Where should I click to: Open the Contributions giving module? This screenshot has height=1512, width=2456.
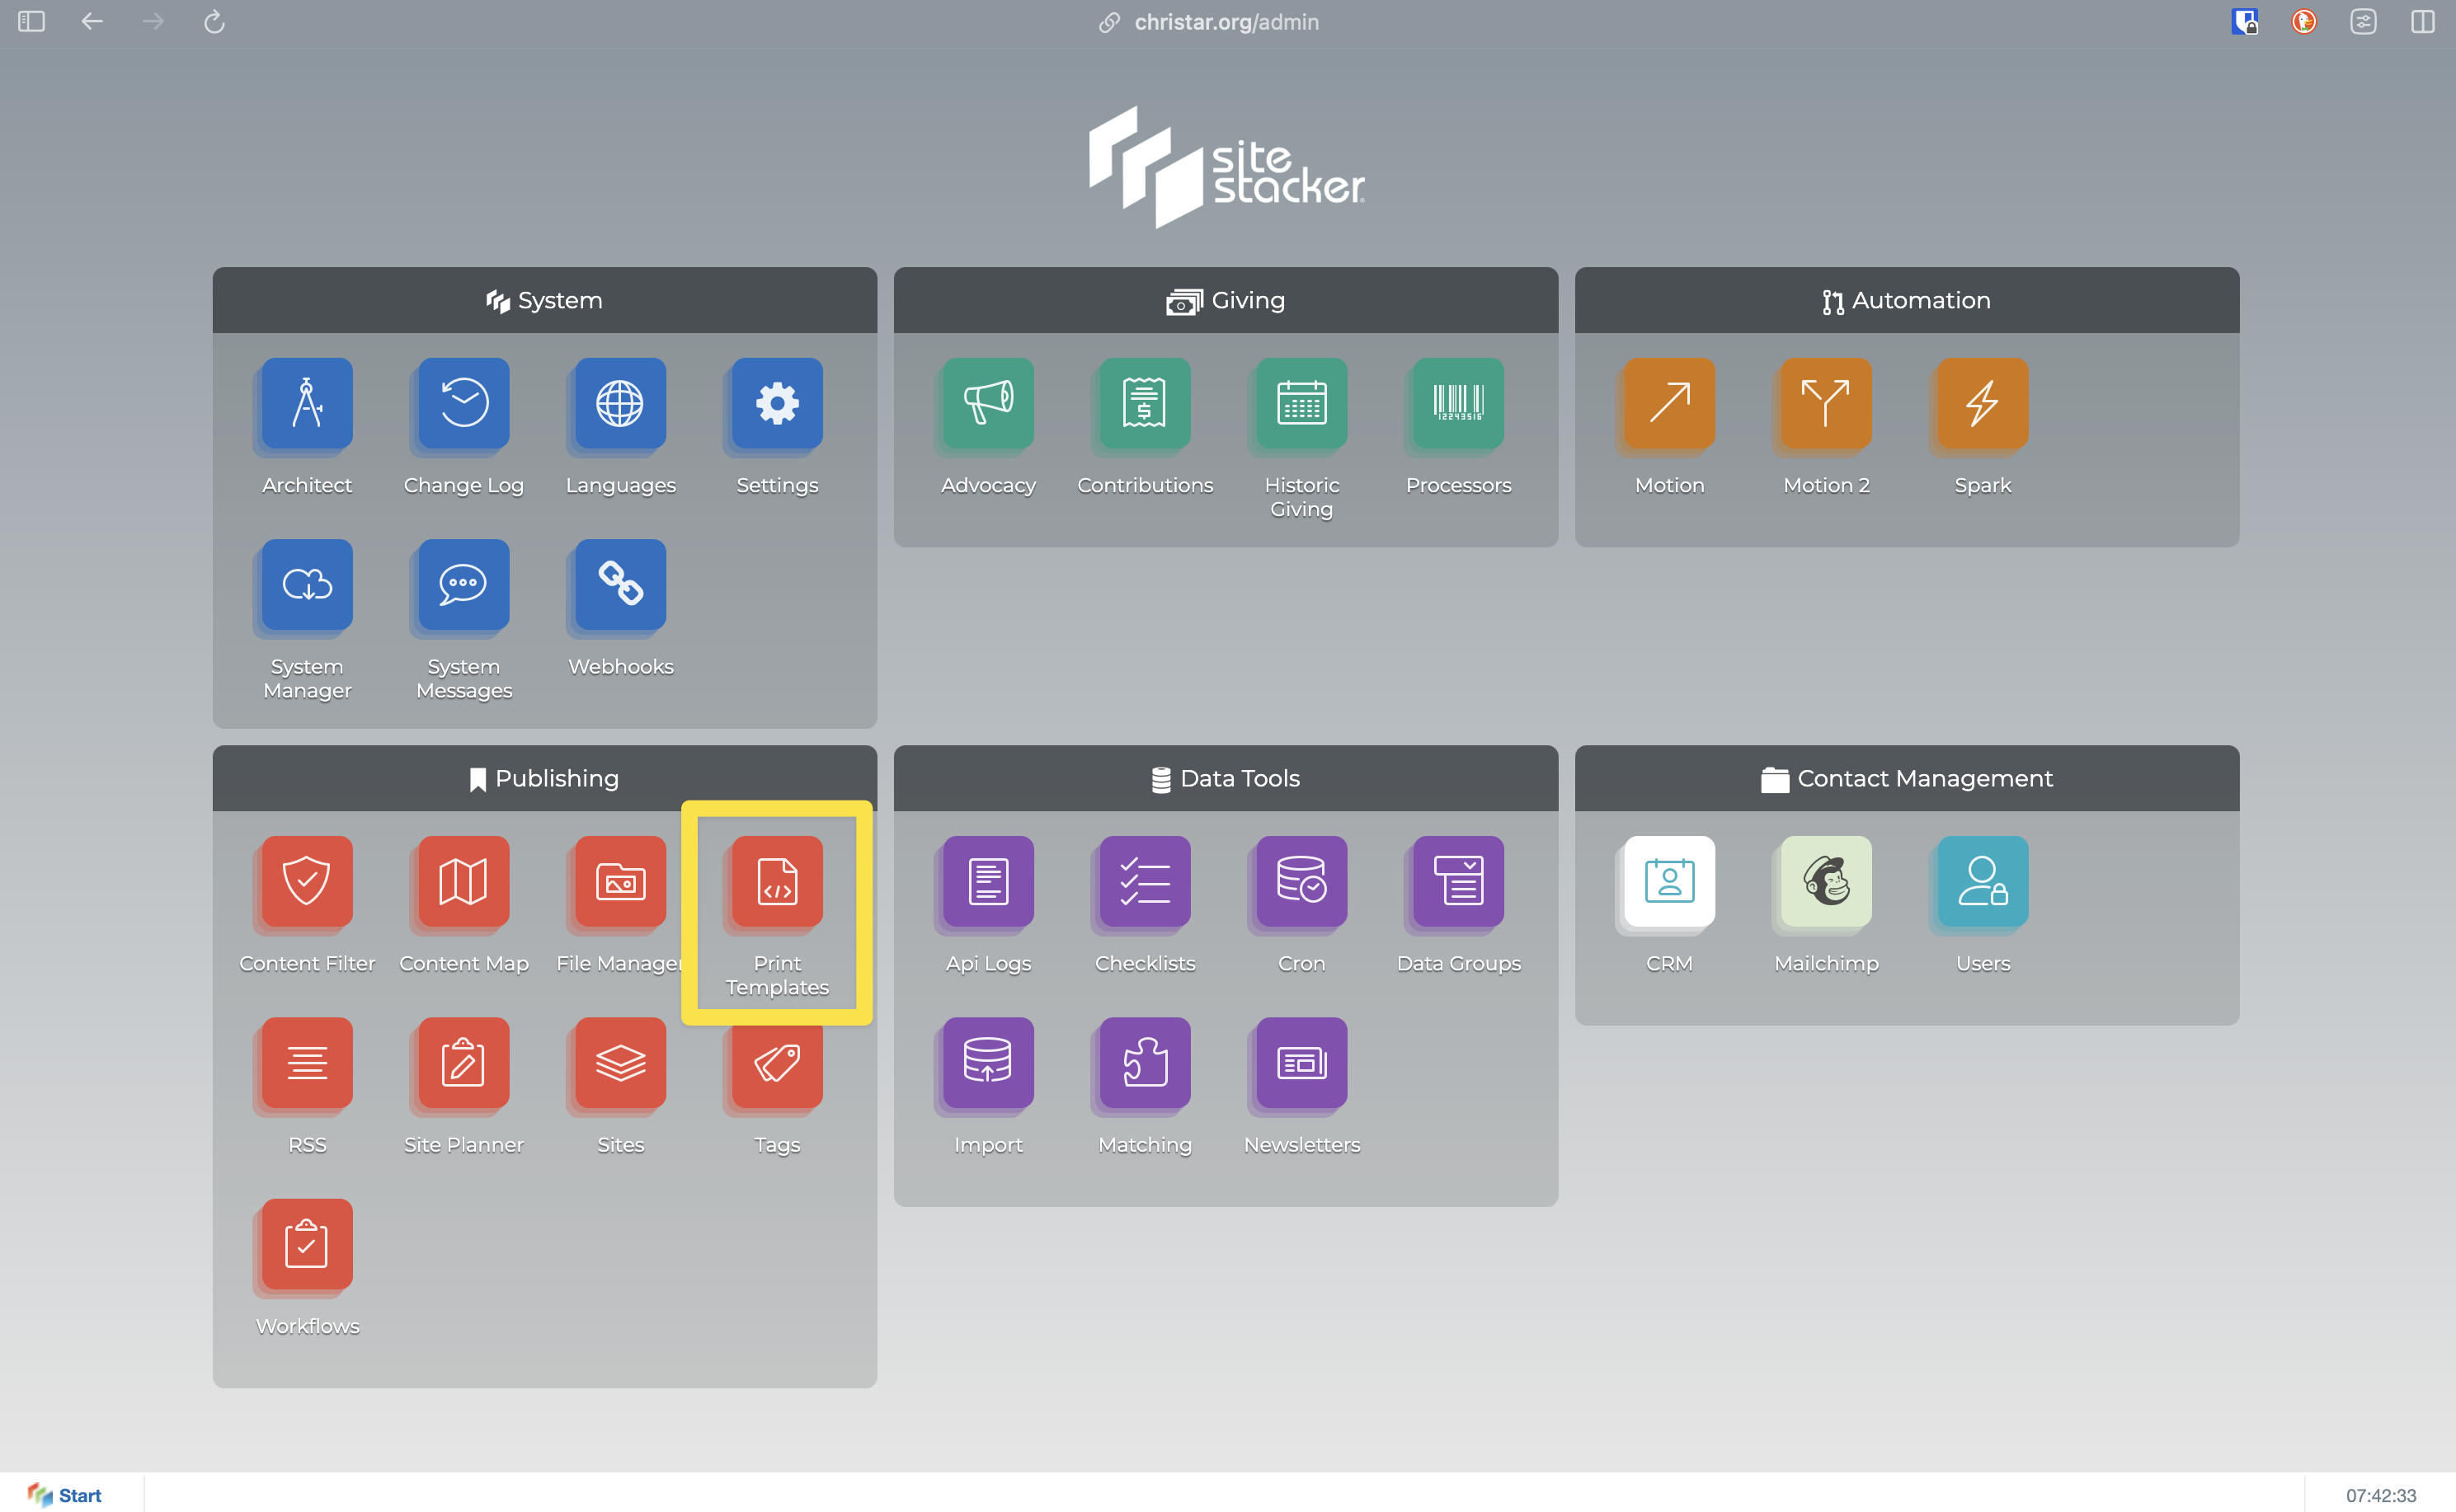(x=1145, y=404)
